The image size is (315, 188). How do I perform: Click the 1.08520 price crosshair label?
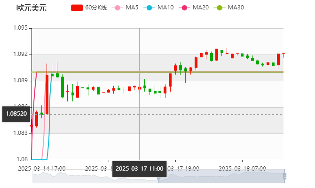point(16,114)
